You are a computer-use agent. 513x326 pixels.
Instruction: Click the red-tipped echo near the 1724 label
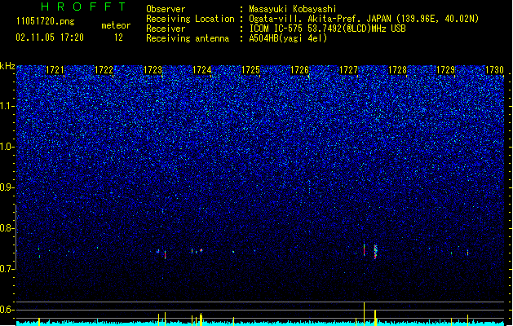pos(201,250)
